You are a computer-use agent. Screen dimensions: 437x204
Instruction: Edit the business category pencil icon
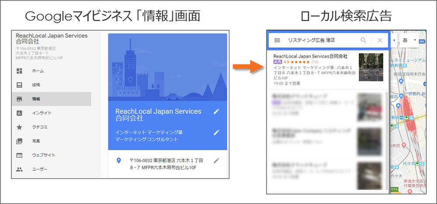(x=216, y=132)
